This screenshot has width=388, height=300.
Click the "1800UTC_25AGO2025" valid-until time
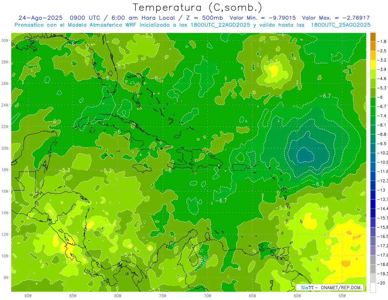click(x=340, y=25)
